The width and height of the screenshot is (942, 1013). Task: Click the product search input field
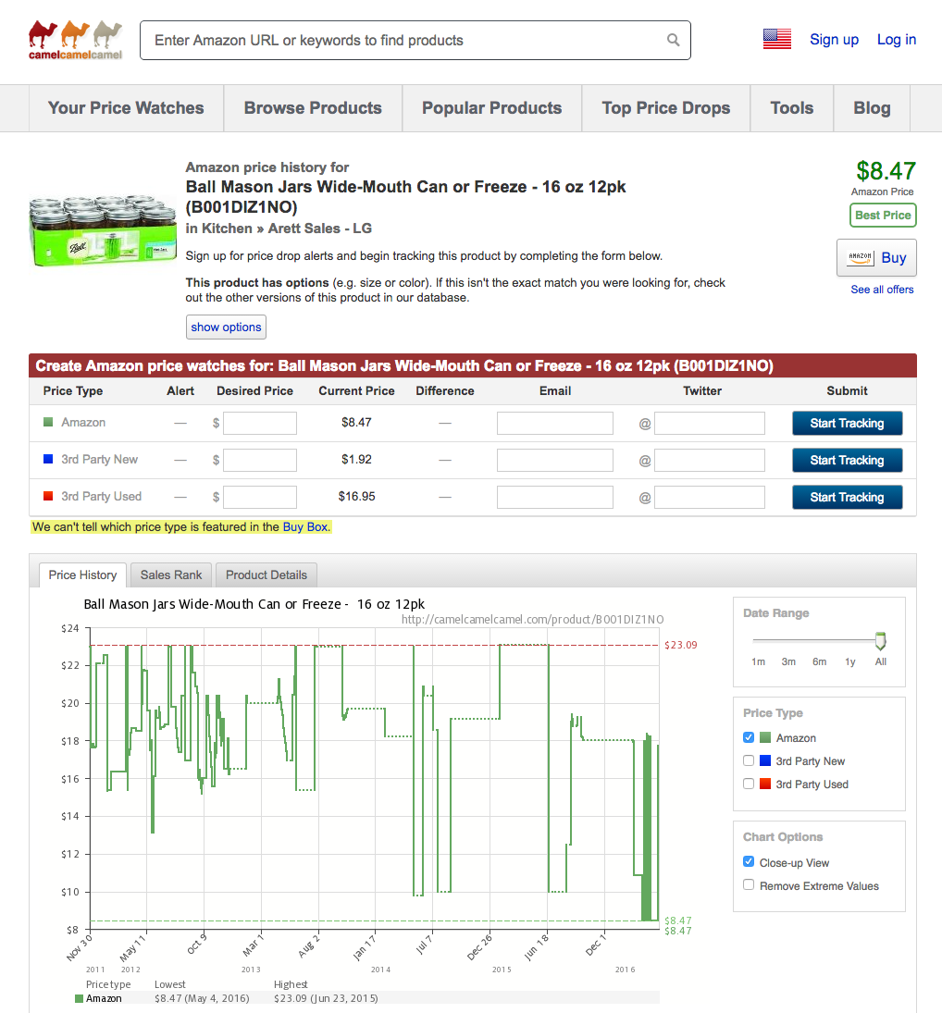[415, 40]
